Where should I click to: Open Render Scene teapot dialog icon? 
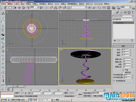click(x=118, y=8)
